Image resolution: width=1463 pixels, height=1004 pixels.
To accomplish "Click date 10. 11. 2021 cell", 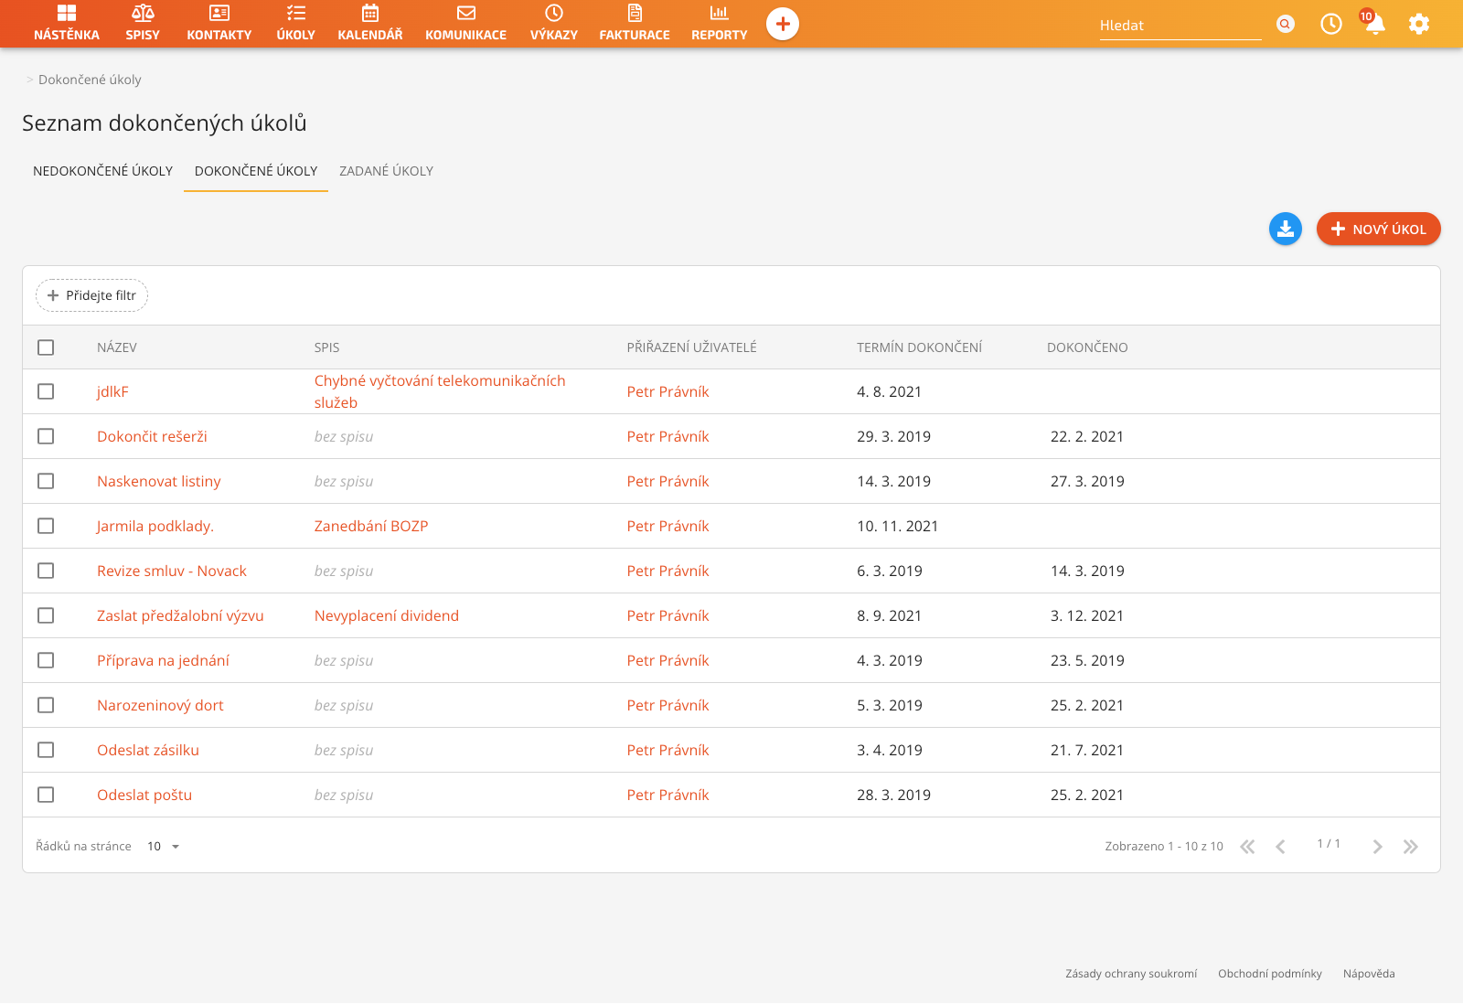I will point(898,526).
